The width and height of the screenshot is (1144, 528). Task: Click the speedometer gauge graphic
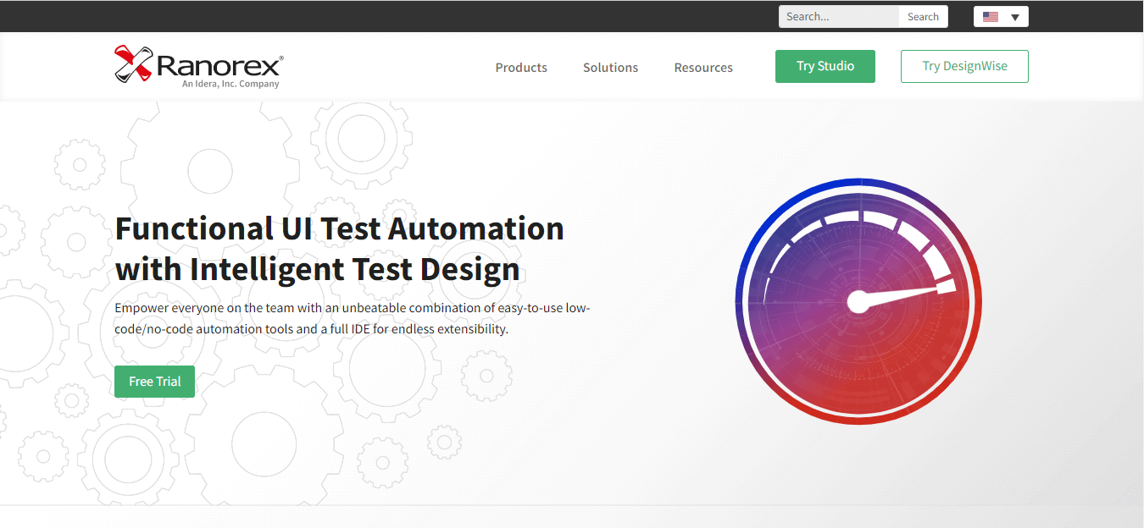[858, 301]
